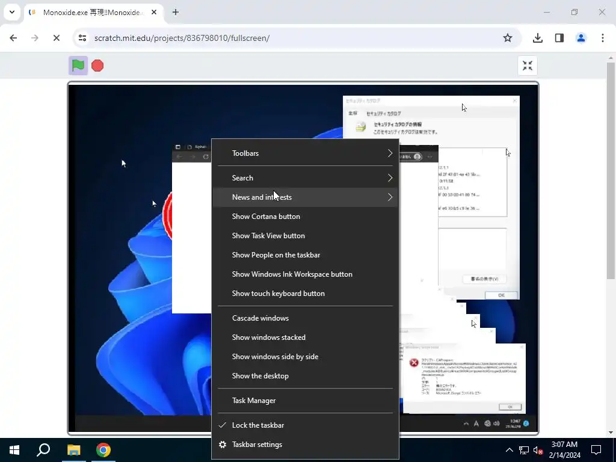This screenshot has height=462, width=616.
Task: Open Task Manager from context menu
Action: [305, 401]
